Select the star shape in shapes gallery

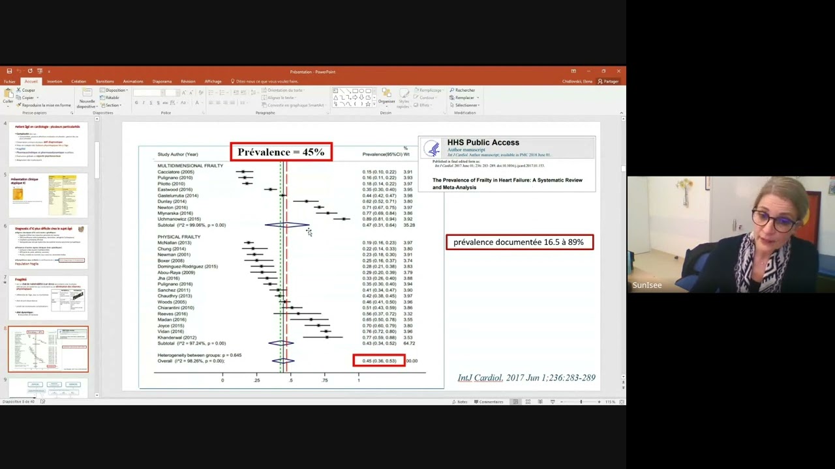(x=368, y=104)
